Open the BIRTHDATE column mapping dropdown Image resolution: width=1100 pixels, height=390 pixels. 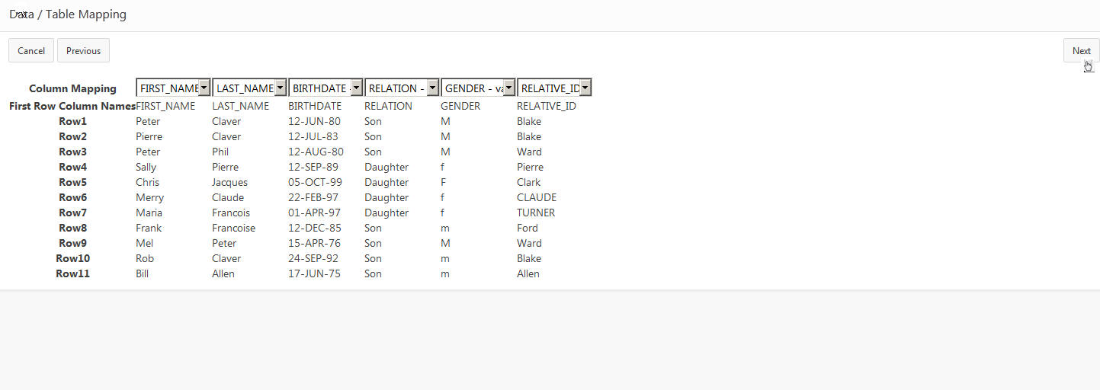click(x=326, y=88)
